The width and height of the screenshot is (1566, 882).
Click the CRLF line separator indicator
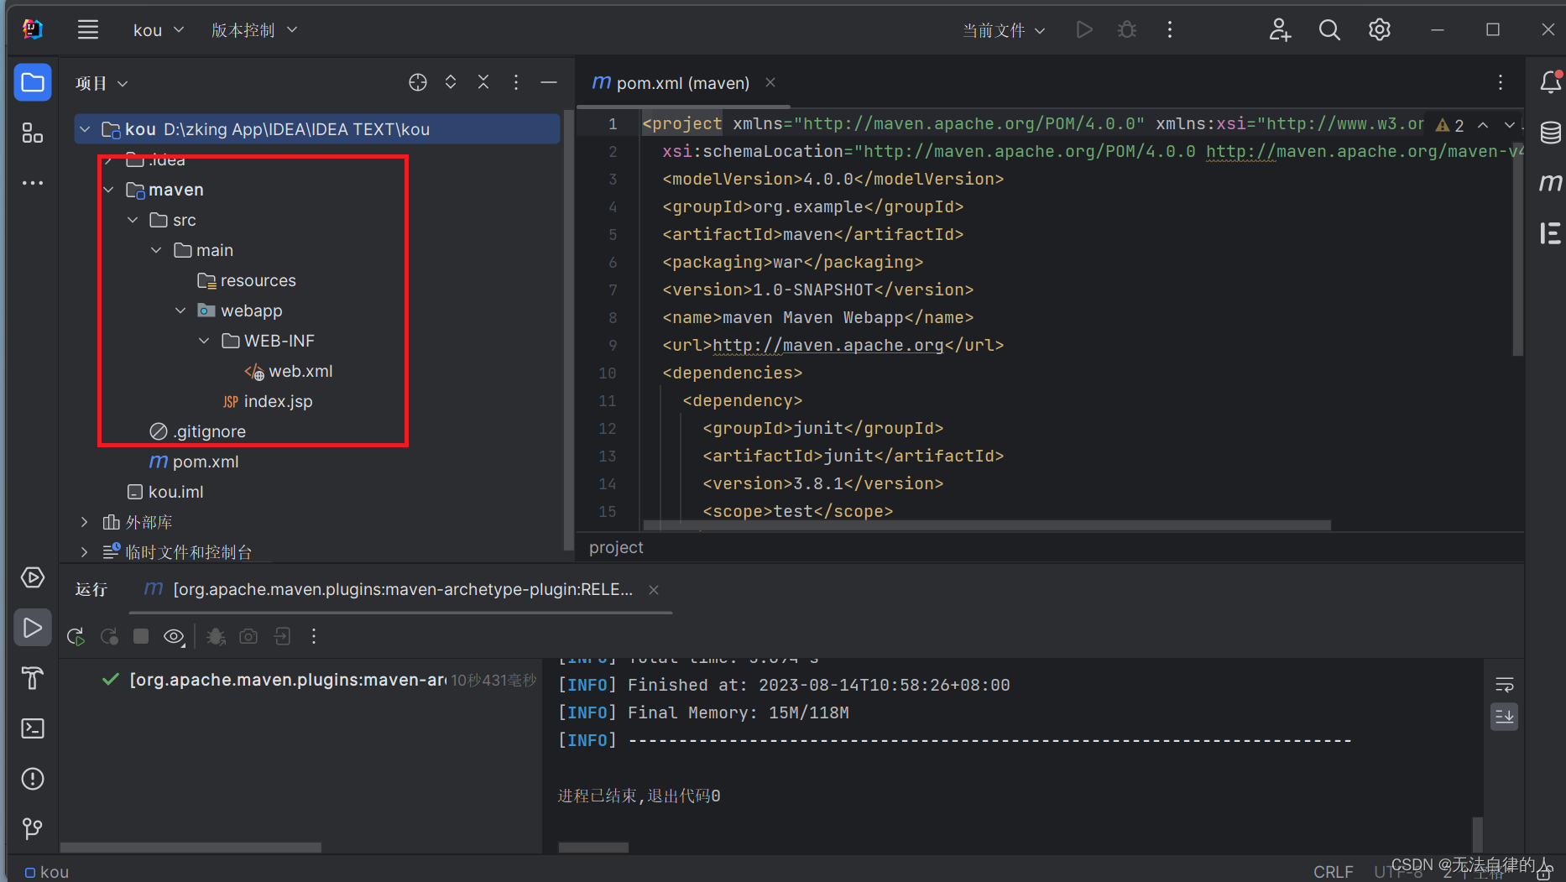point(1334,871)
